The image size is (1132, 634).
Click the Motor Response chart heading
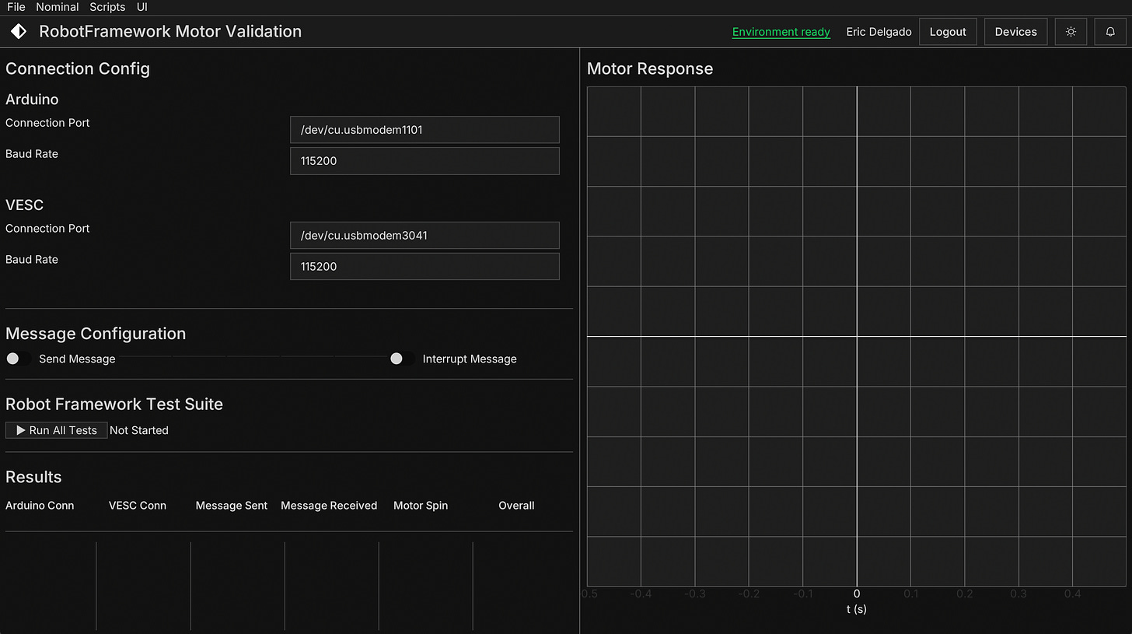[x=650, y=68]
